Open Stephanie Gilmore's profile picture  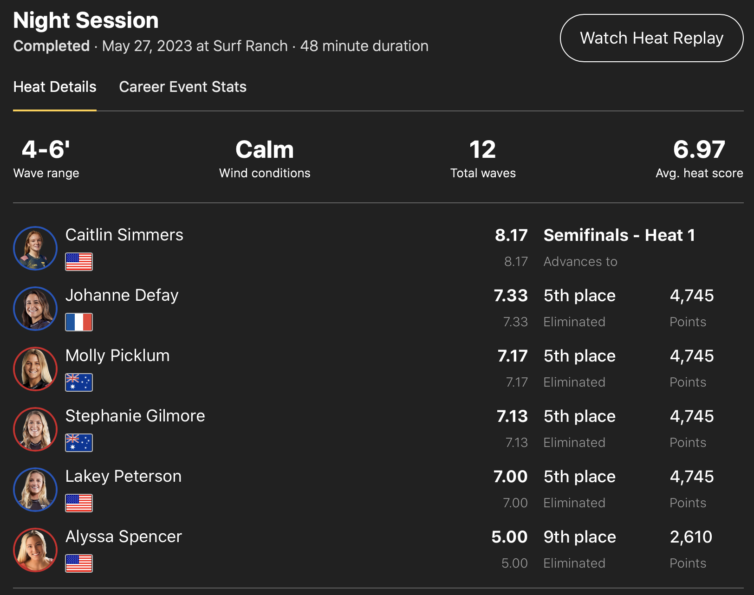coord(35,429)
